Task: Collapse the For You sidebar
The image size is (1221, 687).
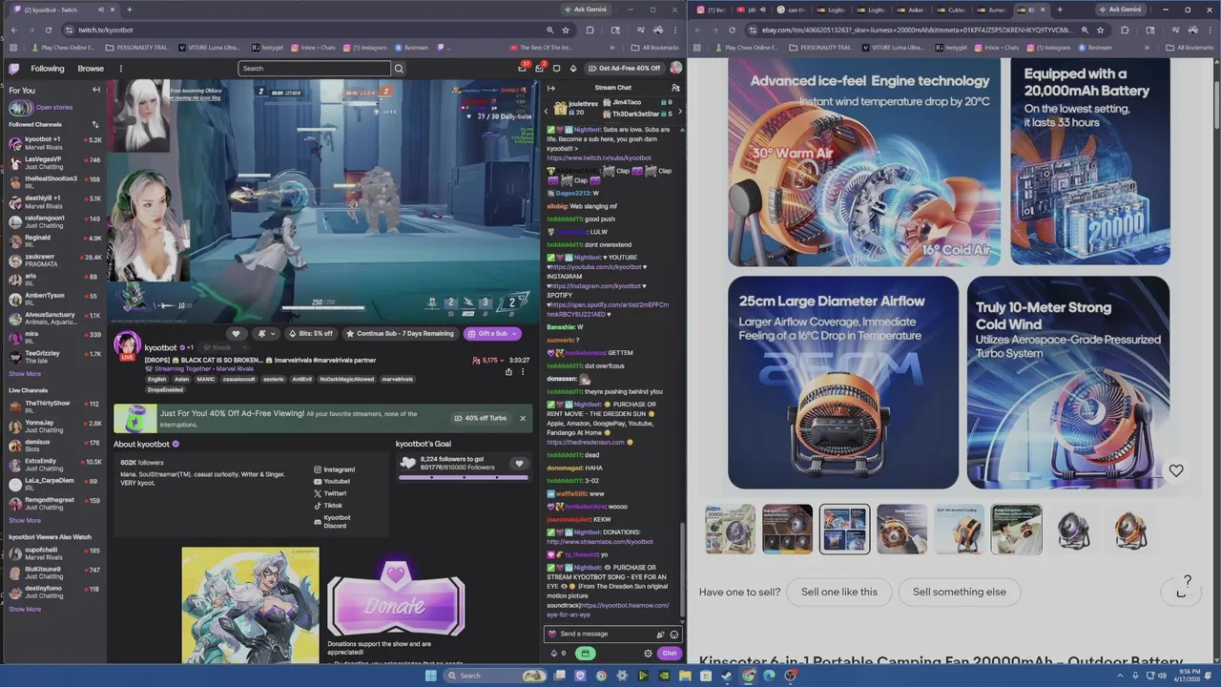Action: click(x=95, y=90)
